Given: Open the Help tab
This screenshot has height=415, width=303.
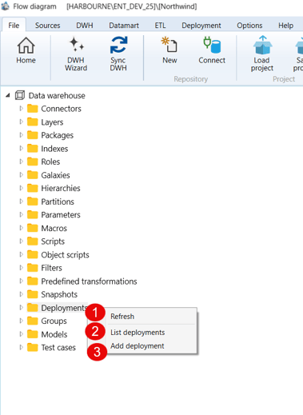Looking at the screenshot, I should (x=286, y=26).
